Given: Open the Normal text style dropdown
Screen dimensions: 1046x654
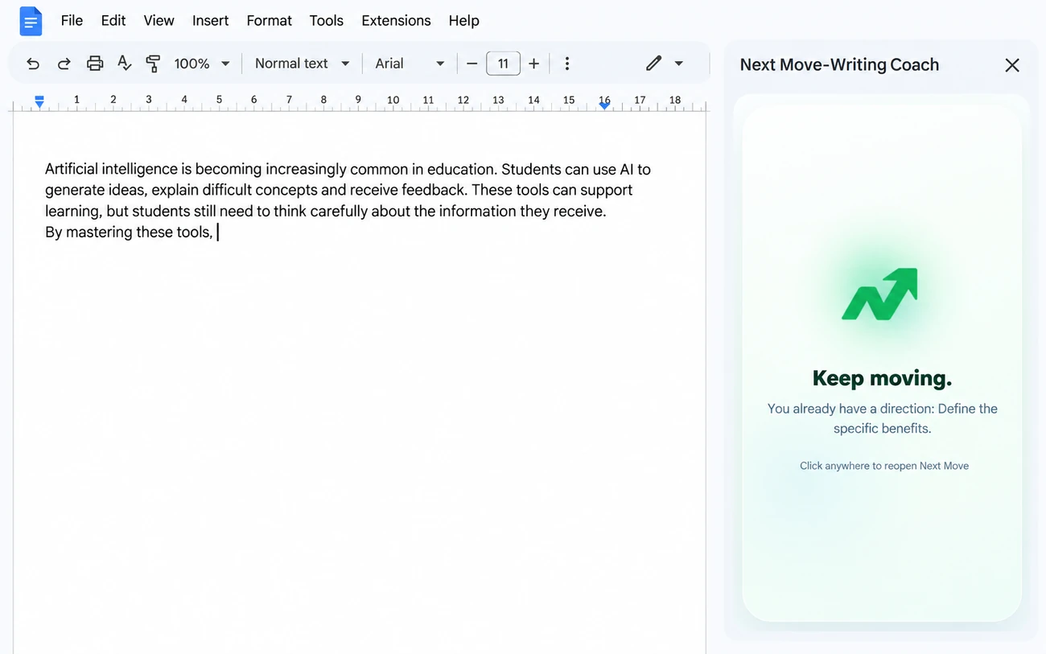Looking at the screenshot, I should [x=302, y=64].
